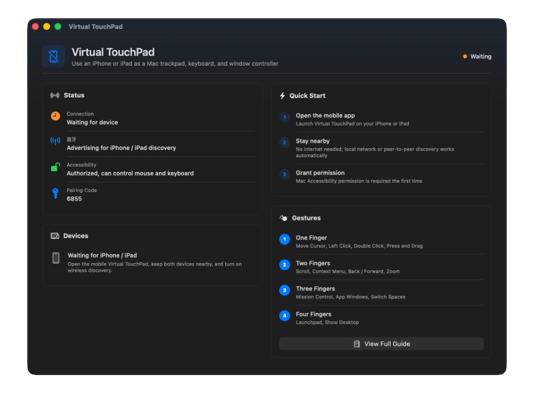Click the Quick Start section title
The image size is (534, 411).
tap(307, 96)
